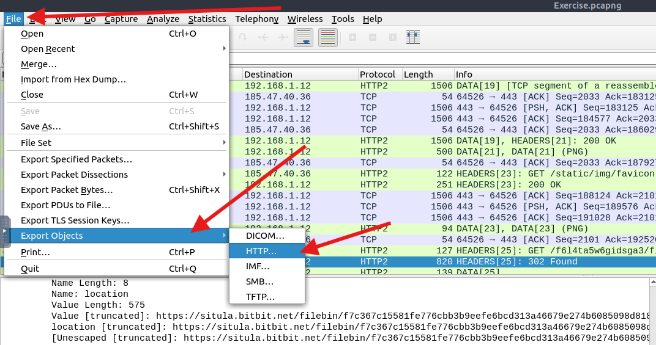Click the dimmed zoom out minus icon
Image resolution: width=656 pixels, height=345 pixels.
pyautogui.click(x=372, y=38)
